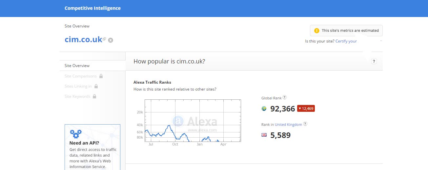Viewport: 428px width, 170px height.
Task: Remove cim.co.uk using the gray x icon
Action: coord(111,40)
